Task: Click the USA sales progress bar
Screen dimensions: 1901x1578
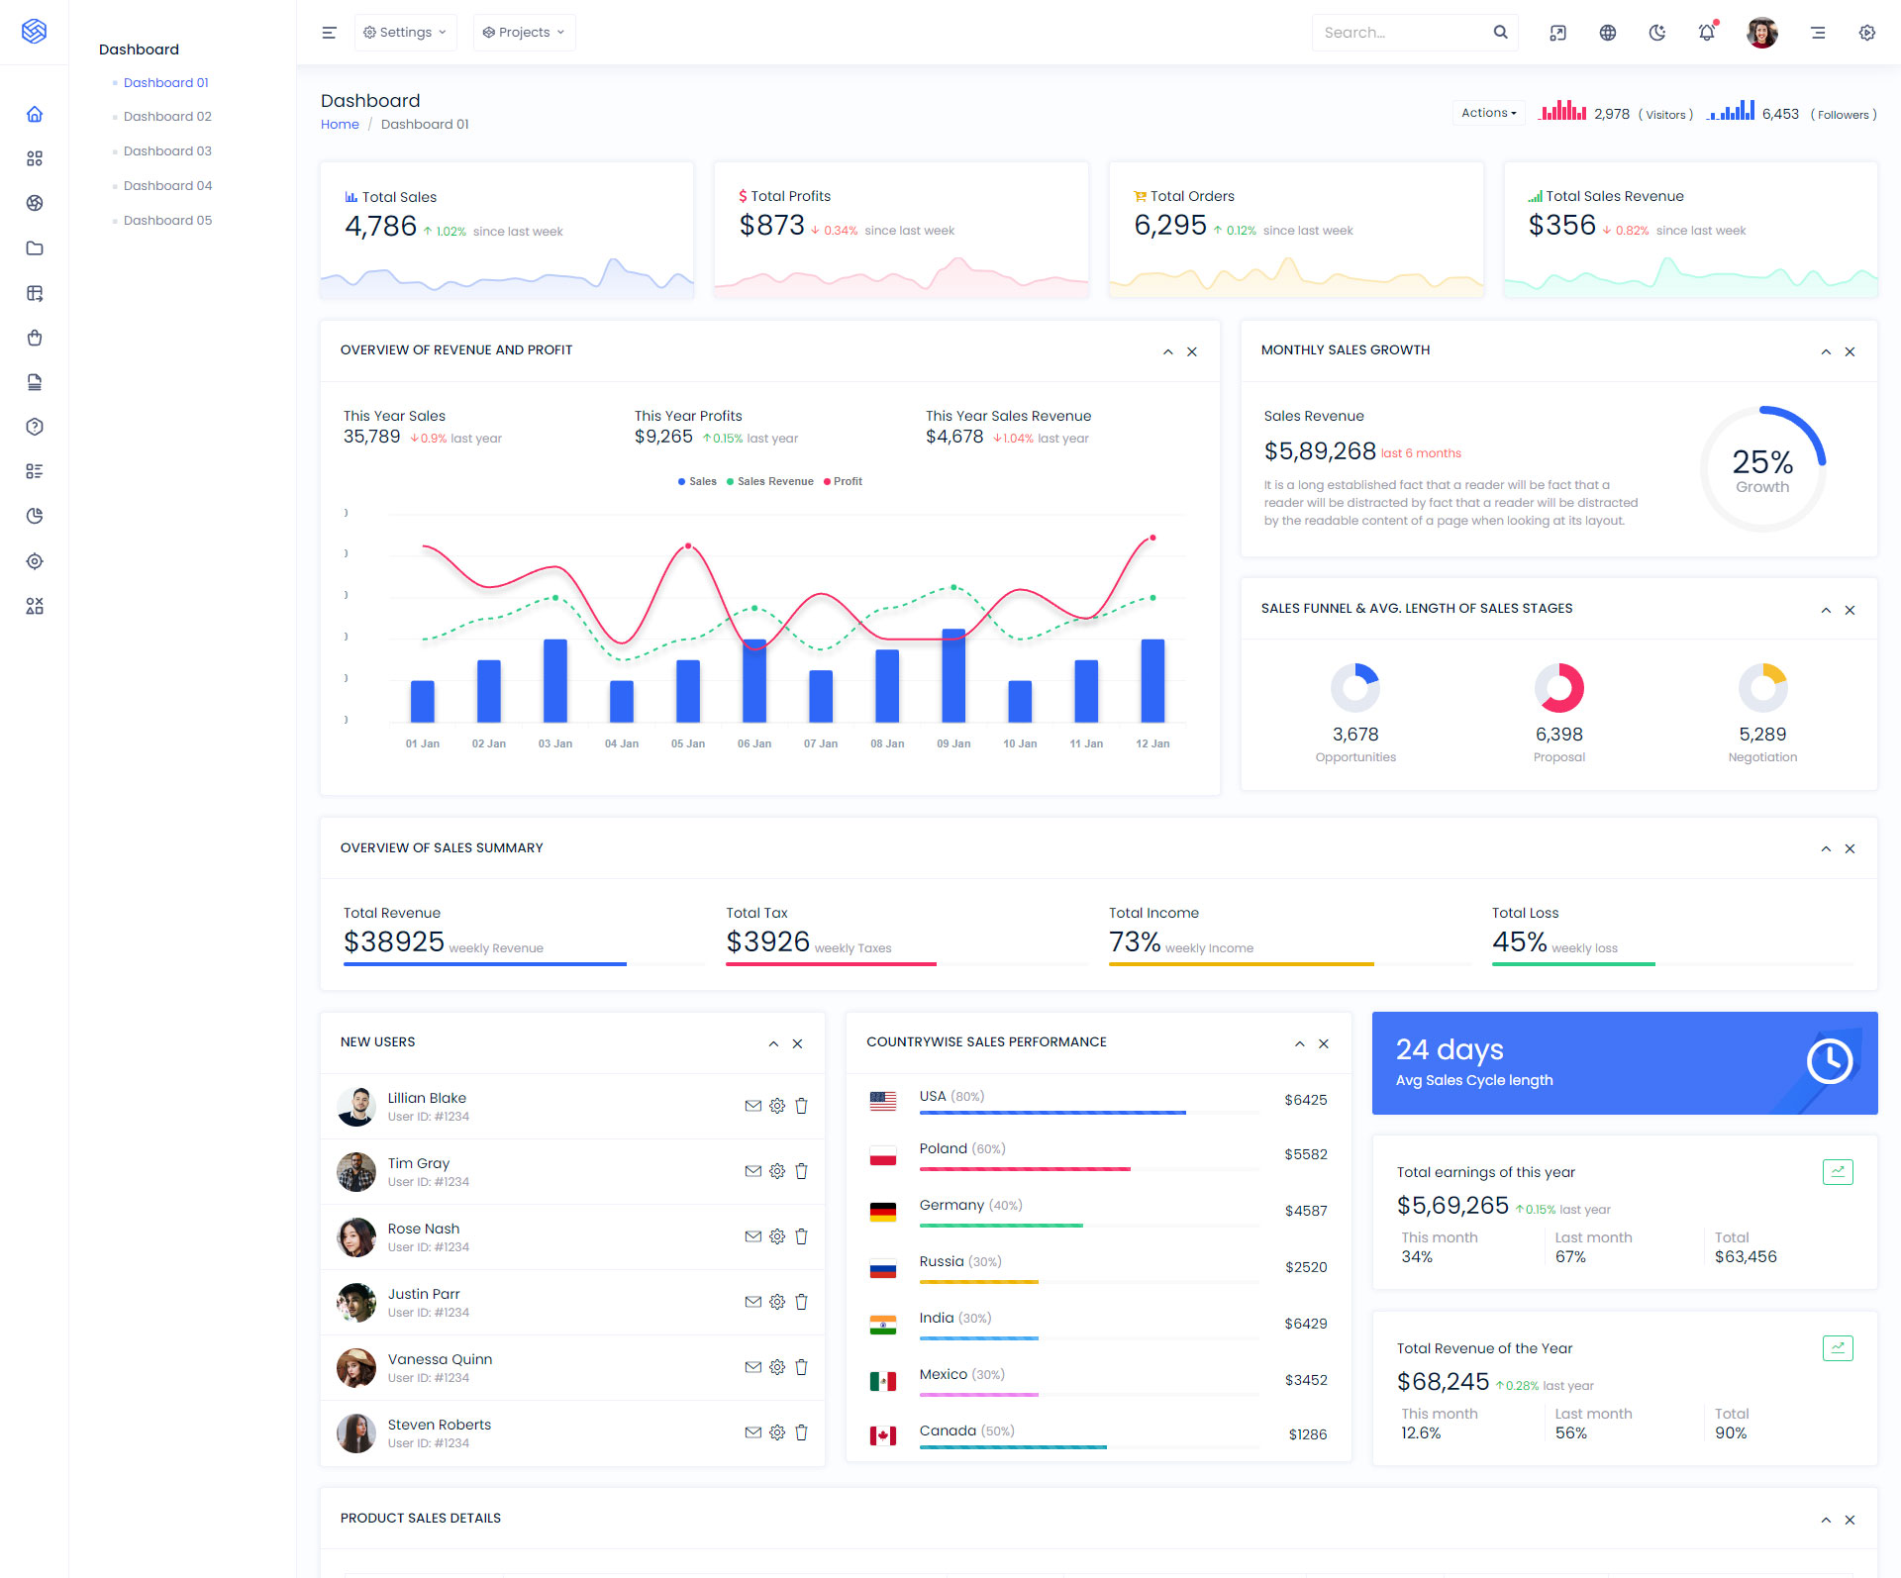Action: click(1051, 1113)
